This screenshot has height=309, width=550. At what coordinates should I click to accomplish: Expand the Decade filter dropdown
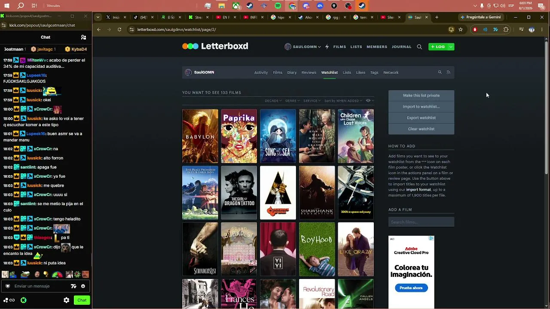coord(273,101)
